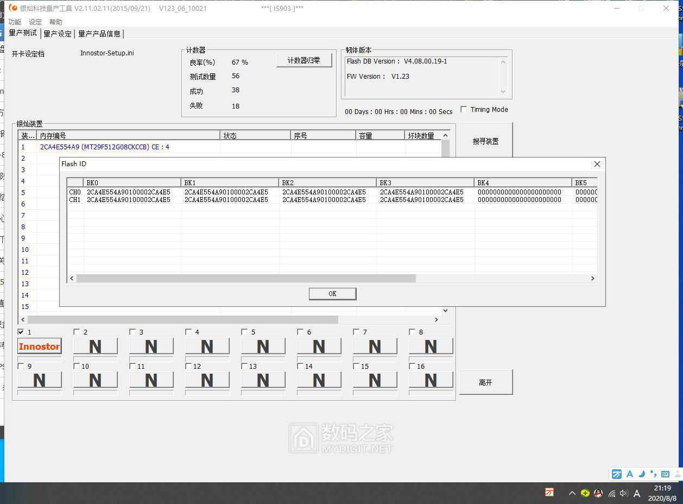
Task: Open the 设定 menu
Action: pos(35,22)
